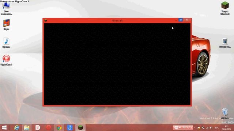Image resolution: width=234 pixels, height=131 pixels.
Task: Open the volume speaker tray icon
Action: [211, 128]
